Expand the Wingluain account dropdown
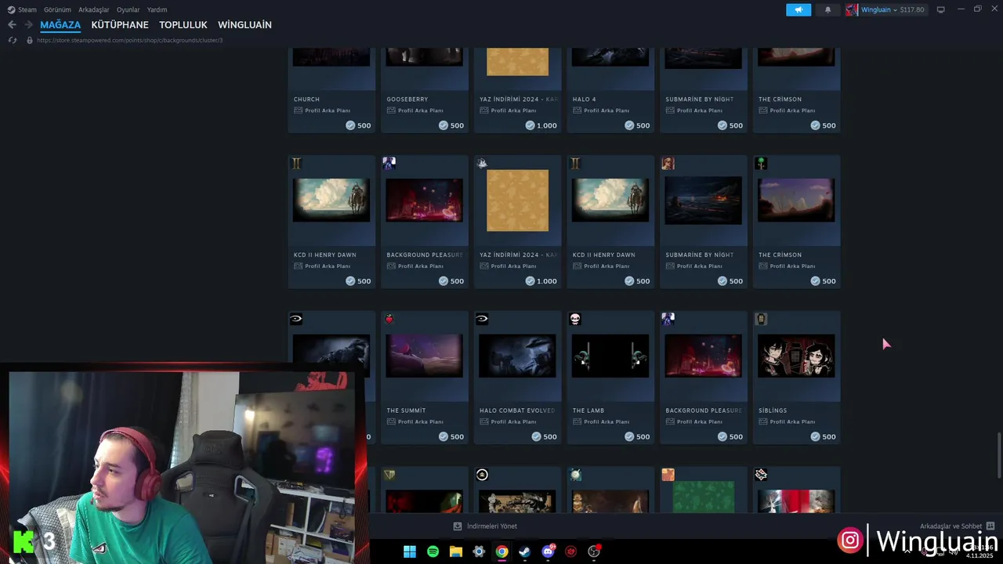Image resolution: width=1003 pixels, height=564 pixels. click(895, 9)
